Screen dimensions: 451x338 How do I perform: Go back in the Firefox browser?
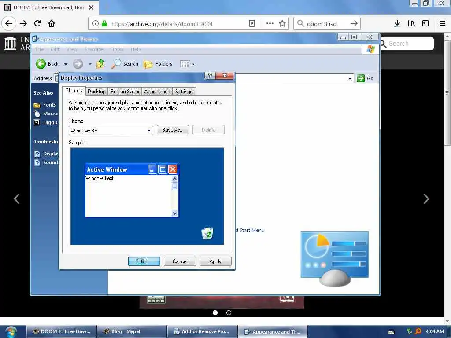click(x=9, y=23)
